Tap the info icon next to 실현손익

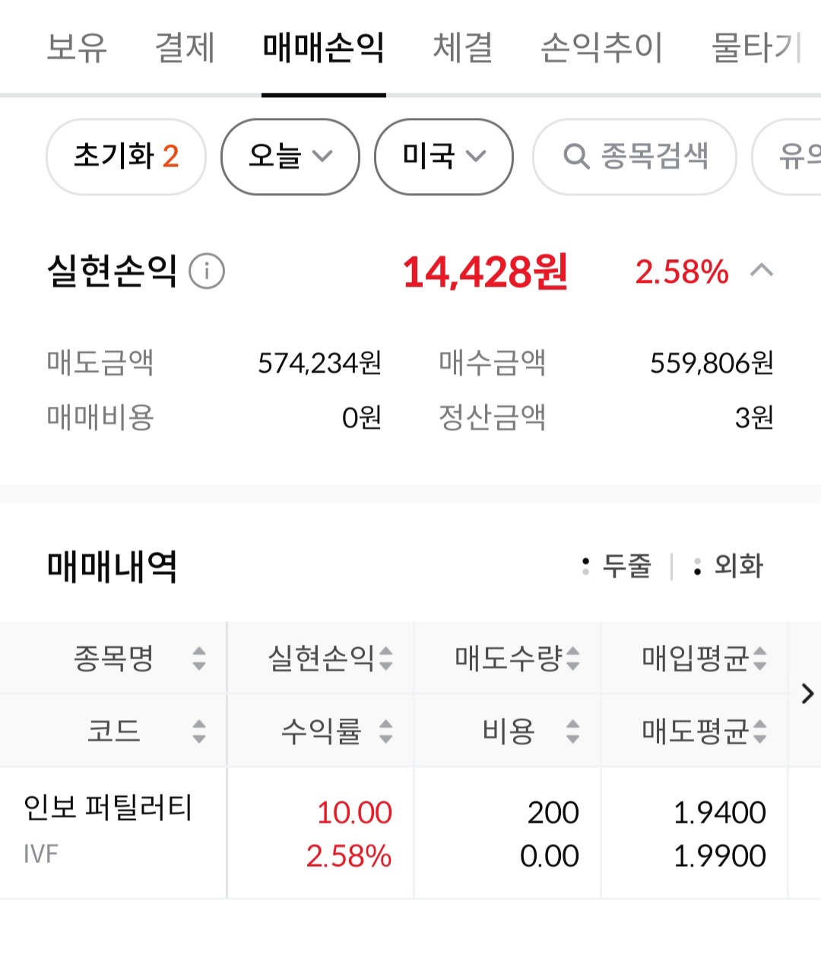207,271
